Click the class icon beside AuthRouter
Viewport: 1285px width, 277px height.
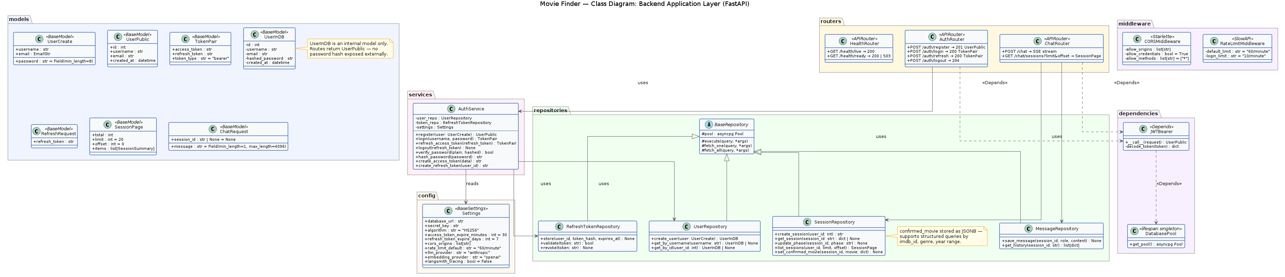[x=932, y=37]
